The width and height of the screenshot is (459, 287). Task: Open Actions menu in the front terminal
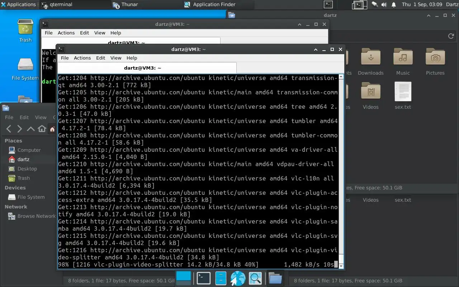point(82,58)
